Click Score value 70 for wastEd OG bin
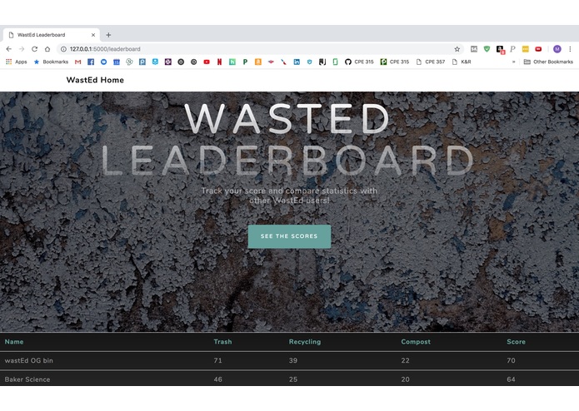Screen dimensions: 579x411 (x=511, y=360)
